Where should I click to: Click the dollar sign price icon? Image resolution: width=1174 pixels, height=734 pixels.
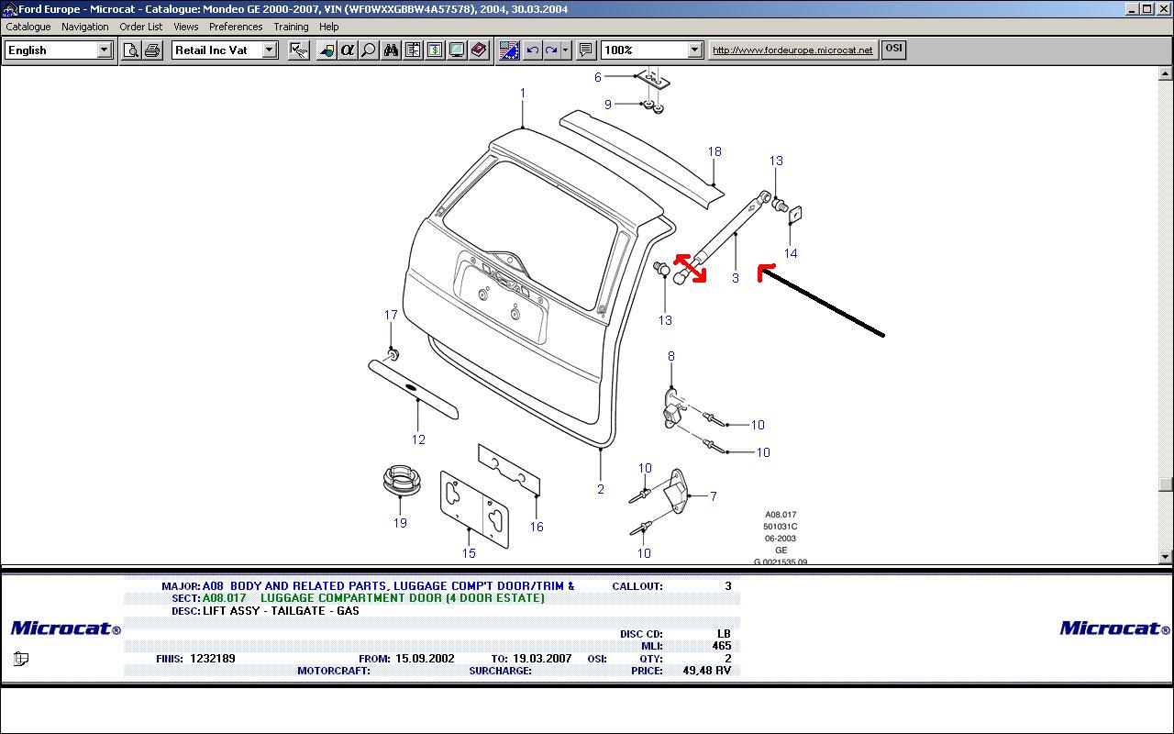pos(435,50)
